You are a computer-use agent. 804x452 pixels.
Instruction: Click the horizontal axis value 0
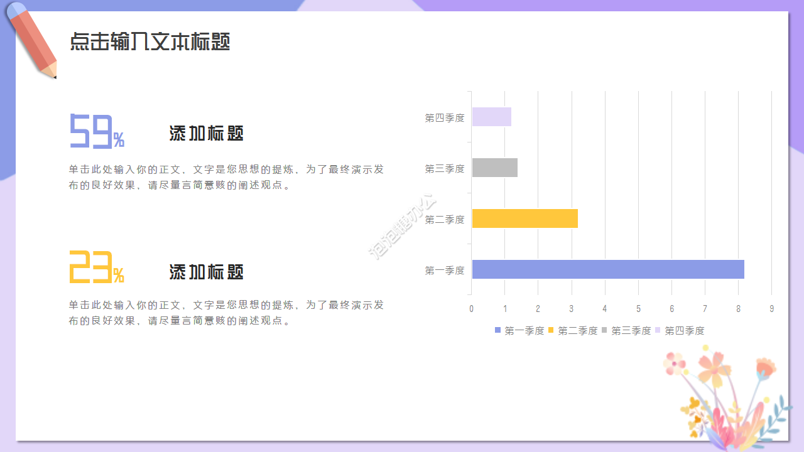click(x=472, y=308)
